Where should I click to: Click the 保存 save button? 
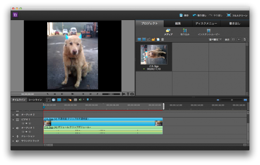184,15
